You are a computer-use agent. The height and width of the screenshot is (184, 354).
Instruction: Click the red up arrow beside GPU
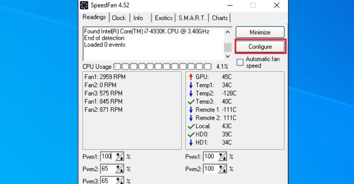[191, 77]
